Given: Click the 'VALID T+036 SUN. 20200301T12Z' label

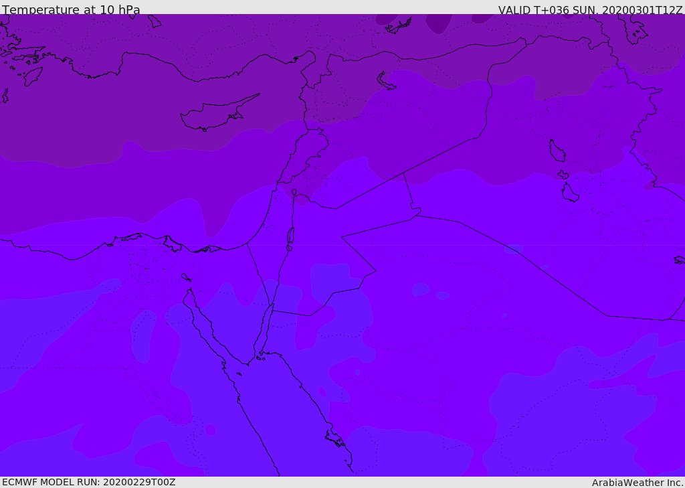Looking at the screenshot, I should pos(590,10).
